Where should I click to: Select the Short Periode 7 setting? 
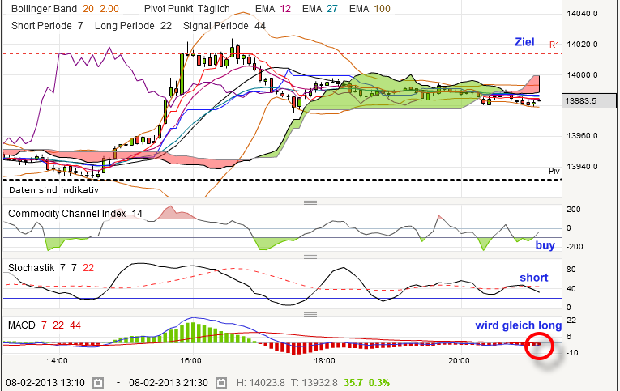point(48,26)
